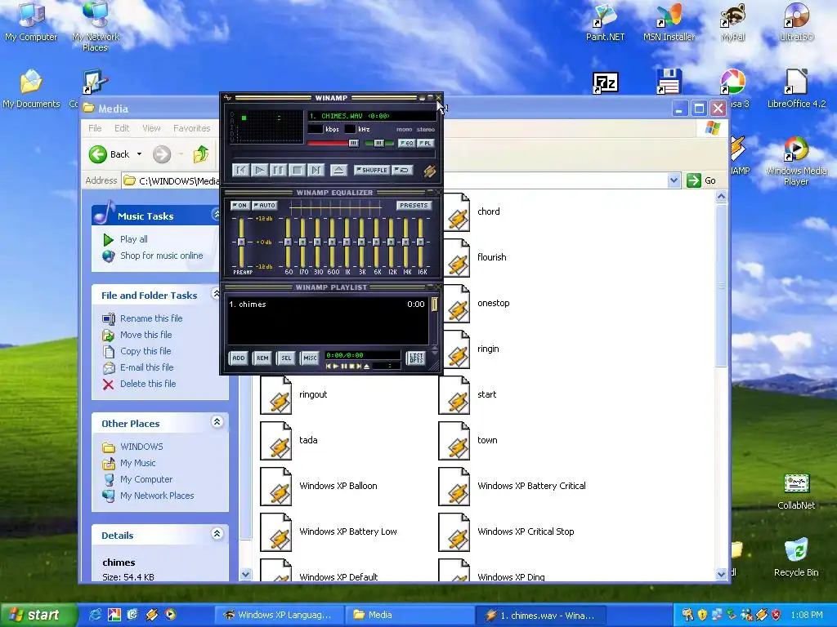Open the Back history dropdown arrow
The image size is (837, 627).
(139, 154)
